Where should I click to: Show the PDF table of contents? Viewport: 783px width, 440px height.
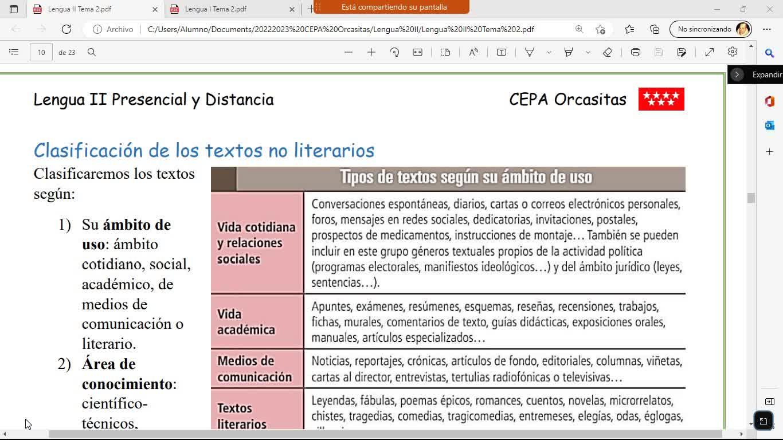(14, 52)
